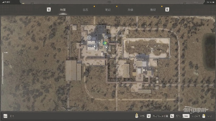Open the marker menu via TAB button

186,116
